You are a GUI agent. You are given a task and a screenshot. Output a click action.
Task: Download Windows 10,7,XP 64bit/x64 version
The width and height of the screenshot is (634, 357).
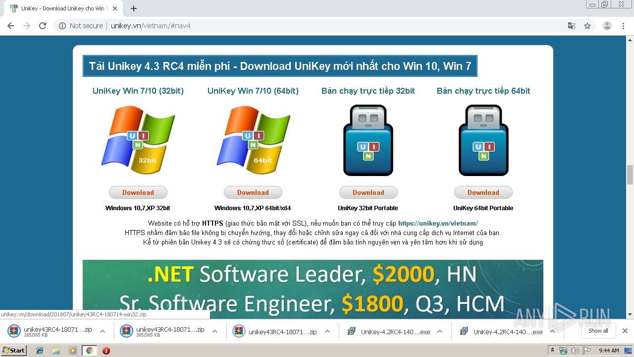point(253,192)
